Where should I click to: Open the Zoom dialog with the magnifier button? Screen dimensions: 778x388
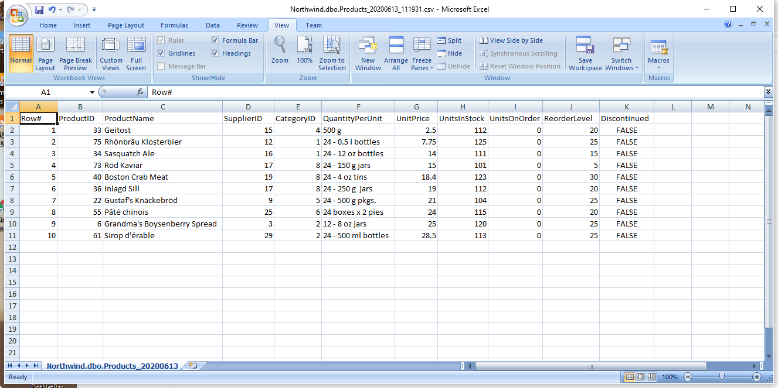[x=280, y=51]
